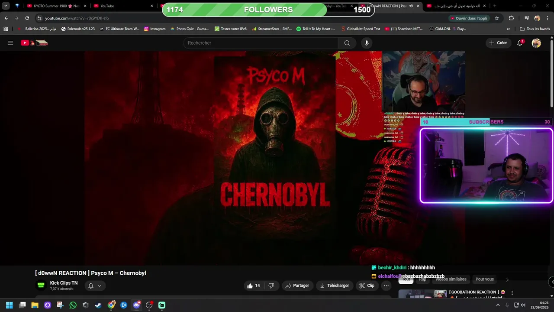The width and height of the screenshot is (554, 312).
Task: Click the Rechercher search field
Action: [x=261, y=43]
